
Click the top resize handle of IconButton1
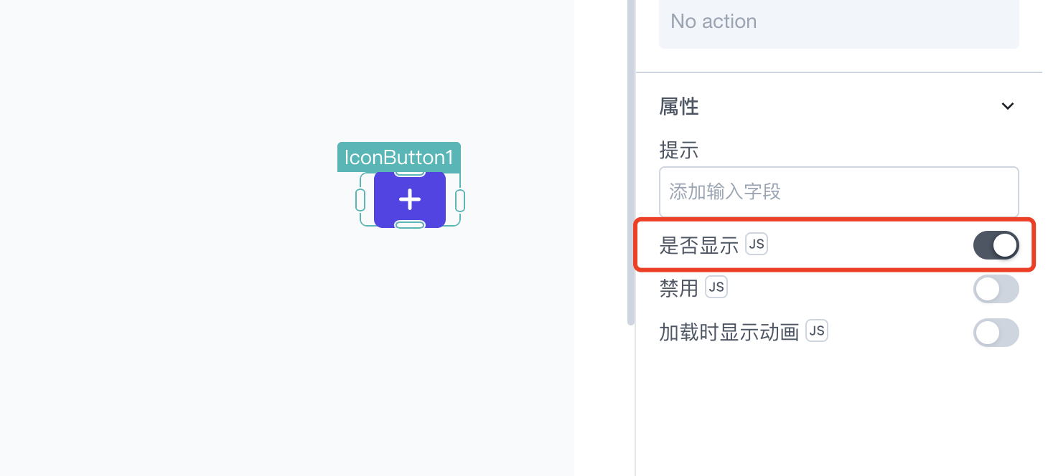coord(410,173)
